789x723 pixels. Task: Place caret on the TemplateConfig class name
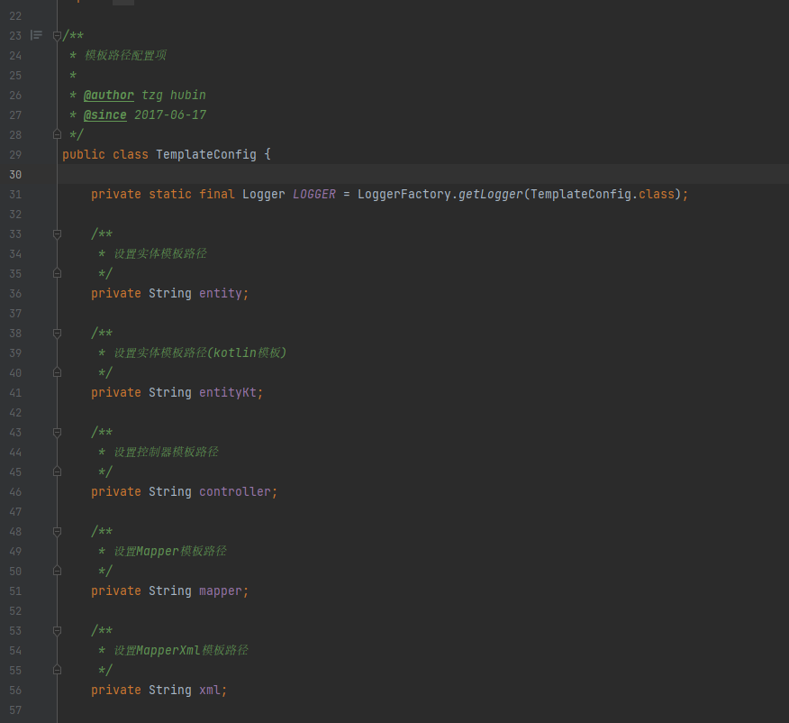coord(206,154)
